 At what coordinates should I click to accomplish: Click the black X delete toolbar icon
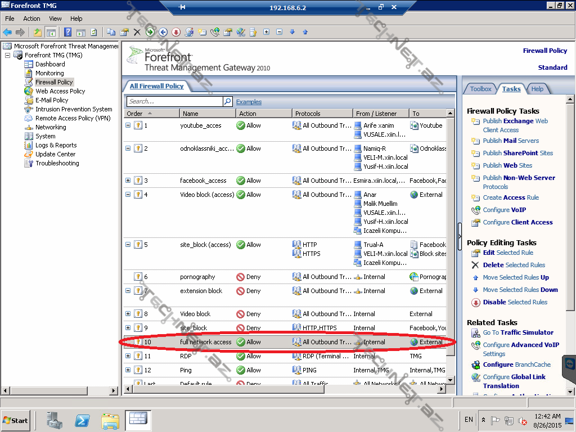pos(137,32)
